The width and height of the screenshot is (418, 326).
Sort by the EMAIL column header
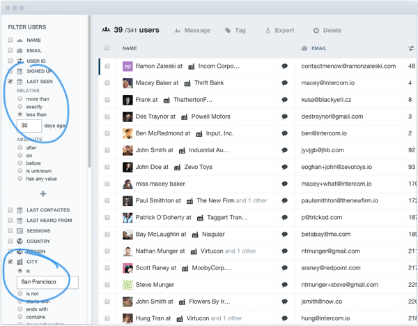click(x=313, y=48)
